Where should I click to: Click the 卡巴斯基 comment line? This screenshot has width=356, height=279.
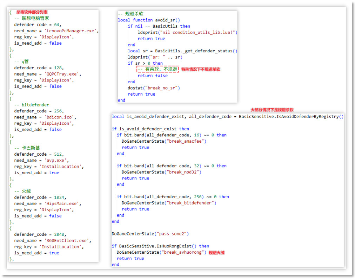[x=31, y=148]
